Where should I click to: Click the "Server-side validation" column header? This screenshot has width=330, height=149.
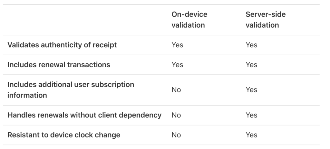(x=265, y=20)
